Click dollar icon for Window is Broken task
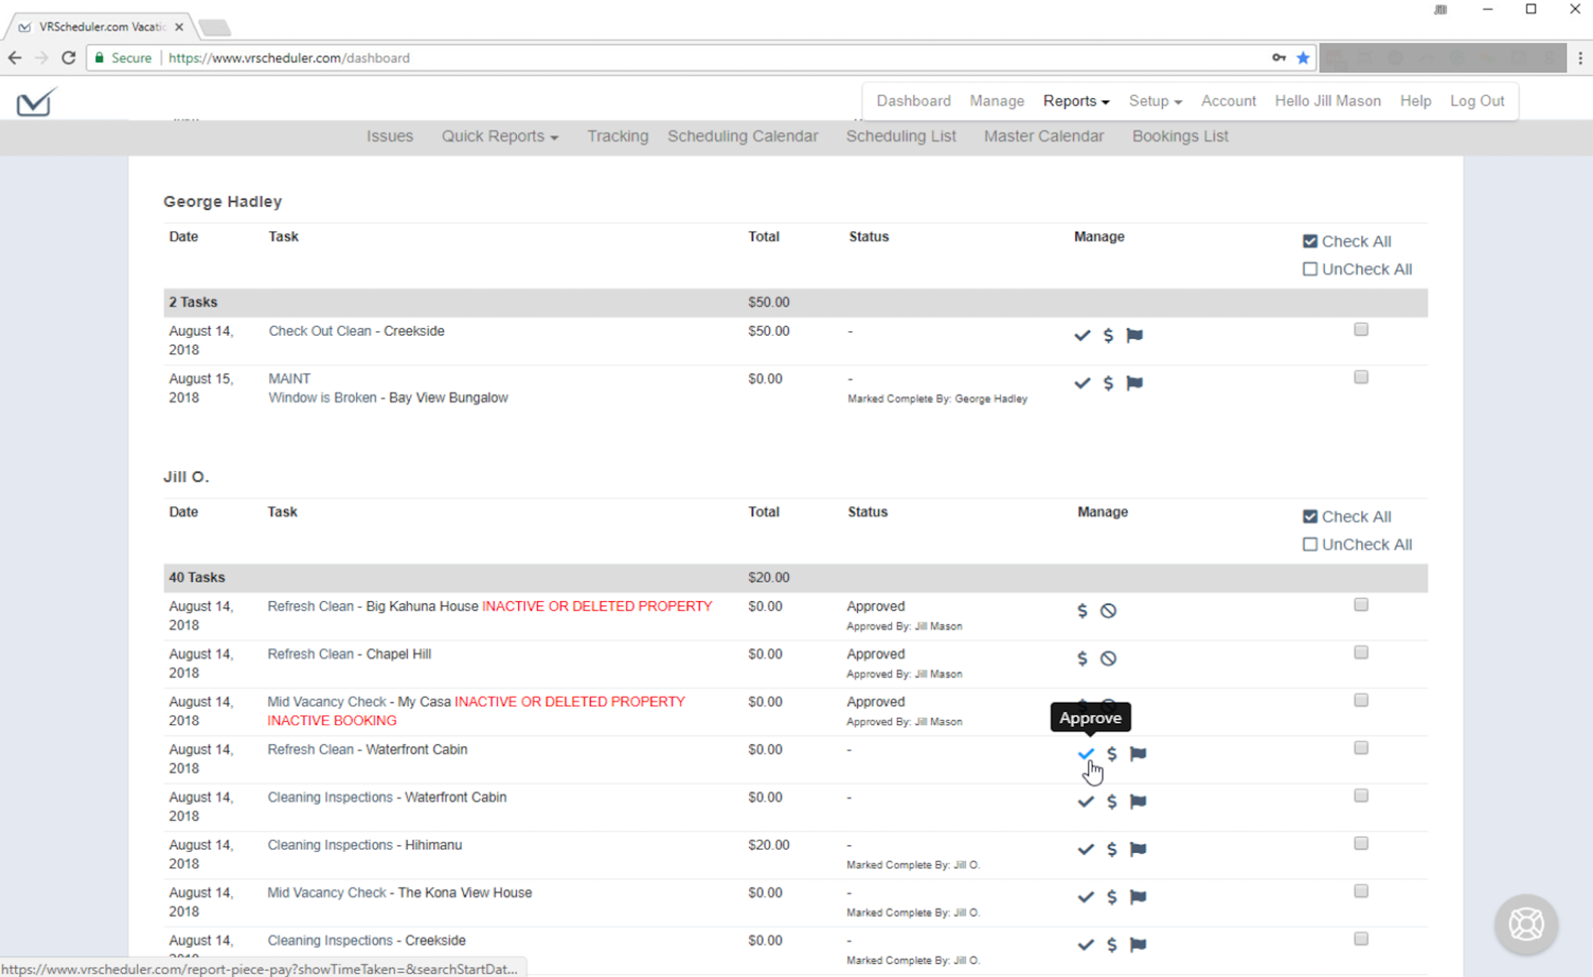 [1108, 383]
